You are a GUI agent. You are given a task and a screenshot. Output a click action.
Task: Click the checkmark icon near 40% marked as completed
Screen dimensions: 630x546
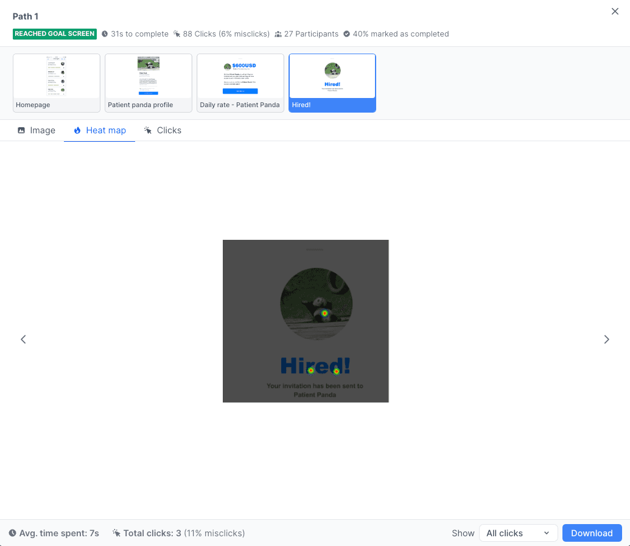[346, 33]
